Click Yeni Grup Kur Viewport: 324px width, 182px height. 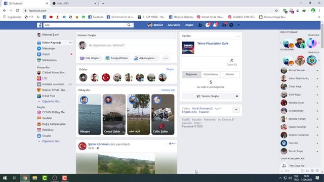click(x=296, y=166)
